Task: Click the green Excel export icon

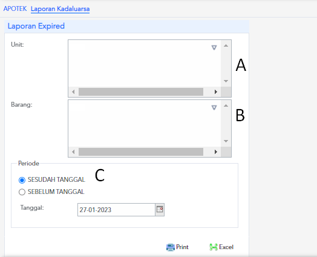Action: 214,247
